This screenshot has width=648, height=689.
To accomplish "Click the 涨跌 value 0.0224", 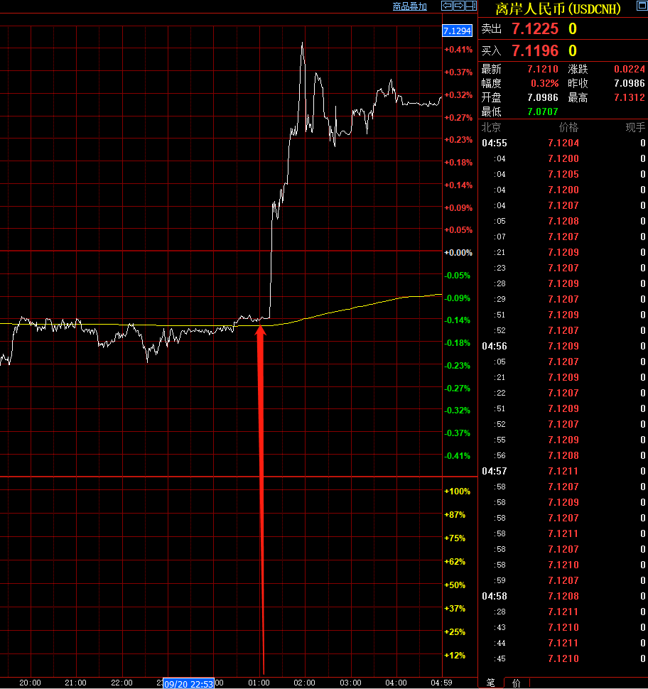I will 629,69.
